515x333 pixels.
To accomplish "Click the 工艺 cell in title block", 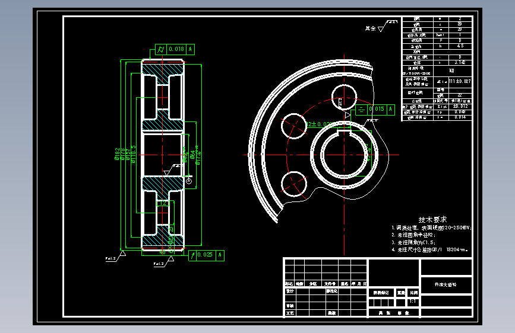I will tap(290, 313).
